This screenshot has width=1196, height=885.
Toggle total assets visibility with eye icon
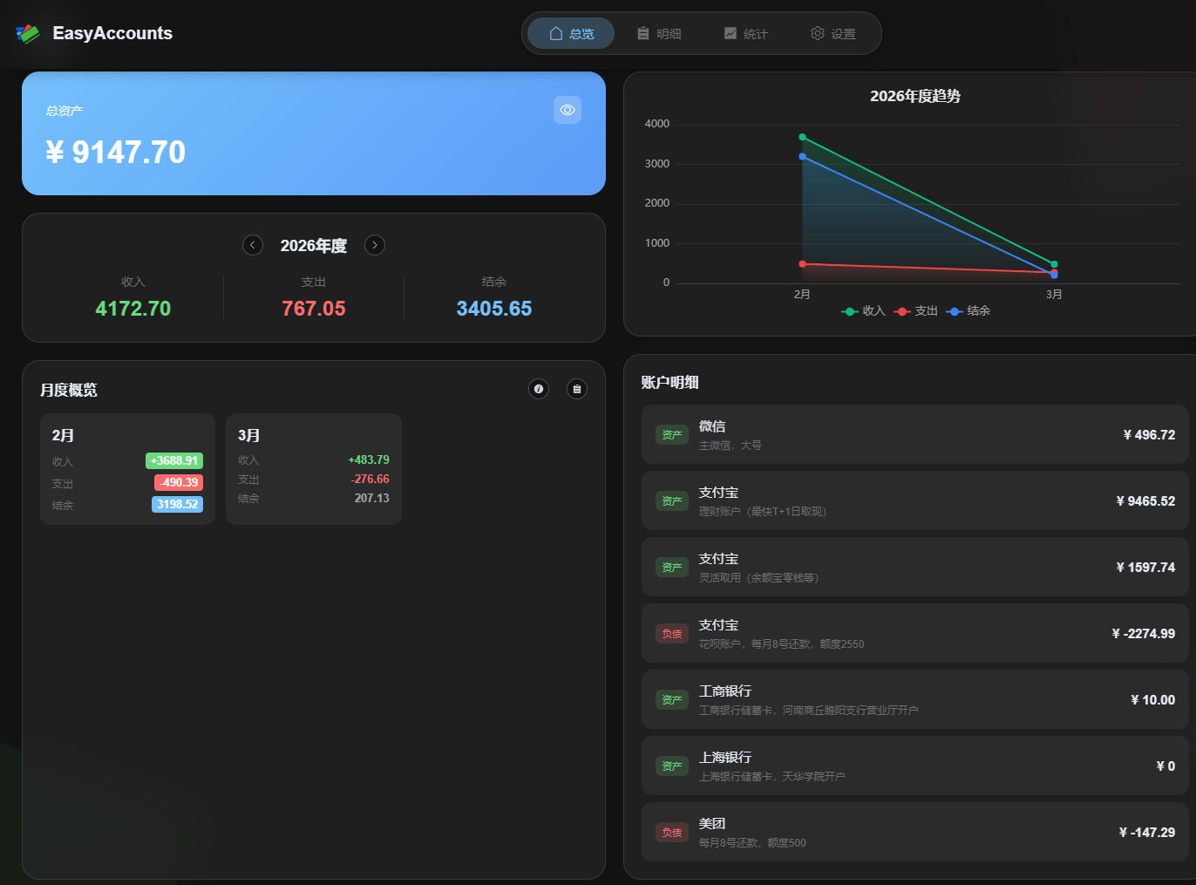567,110
